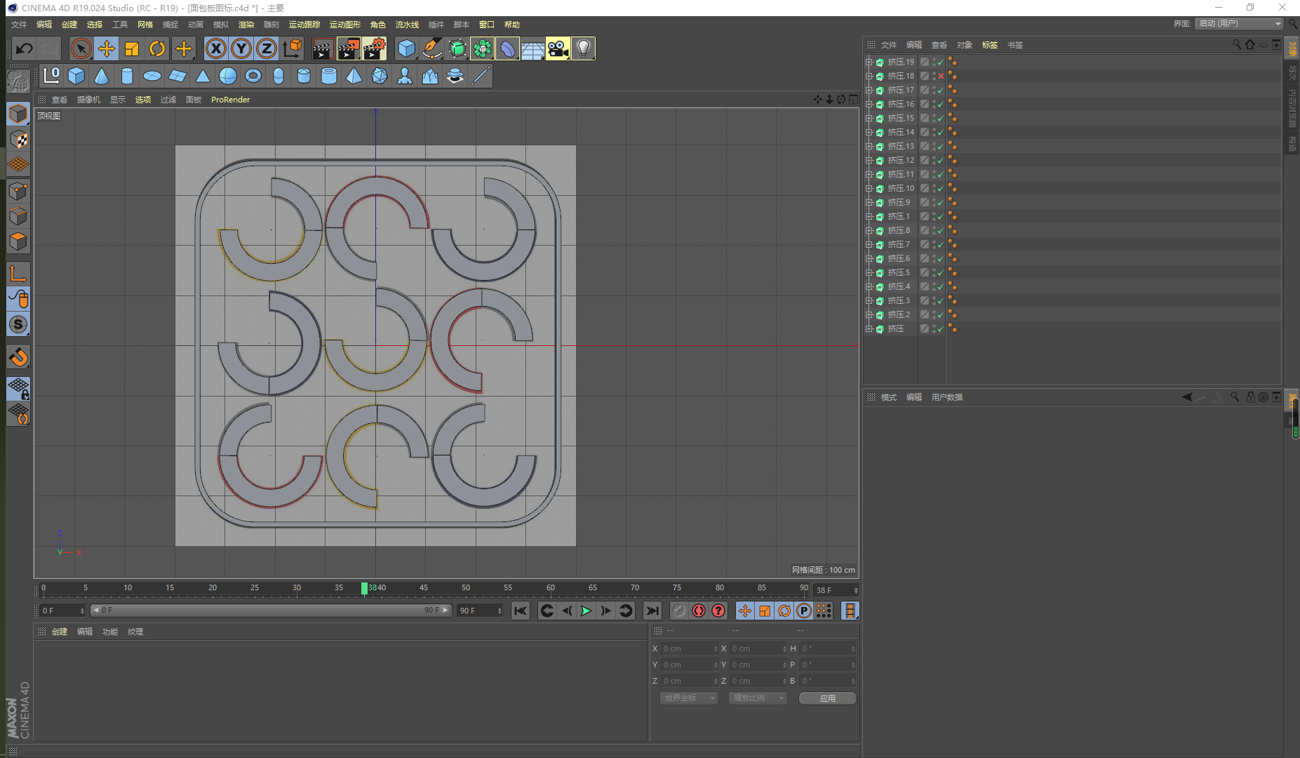Click the green timeline playhead marker
The height and width of the screenshot is (758, 1300).
tap(364, 588)
